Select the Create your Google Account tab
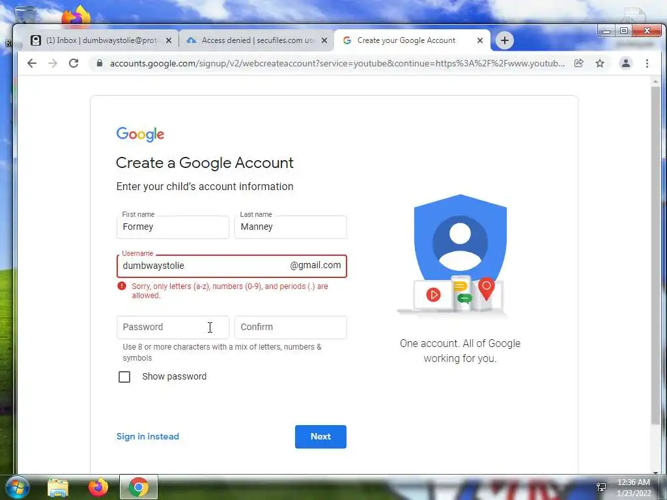 click(x=412, y=40)
